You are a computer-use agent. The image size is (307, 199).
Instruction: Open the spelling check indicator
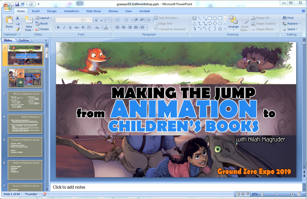pyautogui.click(x=44, y=194)
